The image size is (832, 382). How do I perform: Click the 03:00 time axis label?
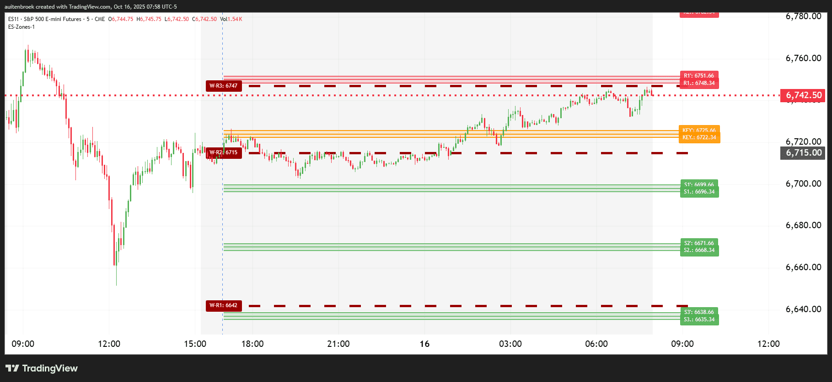click(x=510, y=344)
